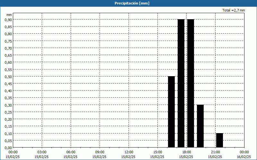Click the 0,25 y-axis label
The height and width of the screenshot is (160, 257).
(x=8, y=112)
